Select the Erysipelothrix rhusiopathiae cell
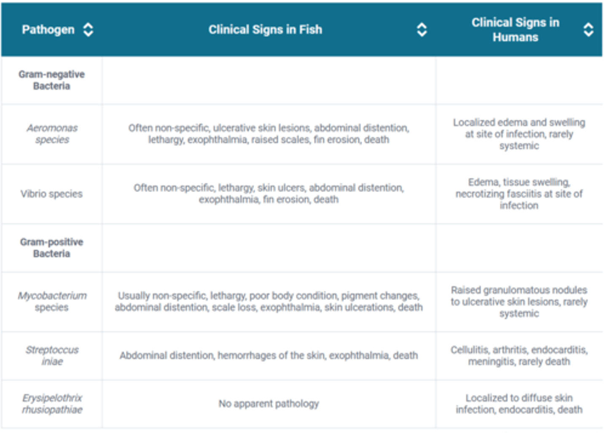The width and height of the screenshot is (607, 433). click(x=52, y=404)
